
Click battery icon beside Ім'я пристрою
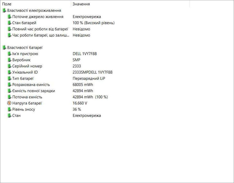[9, 54]
